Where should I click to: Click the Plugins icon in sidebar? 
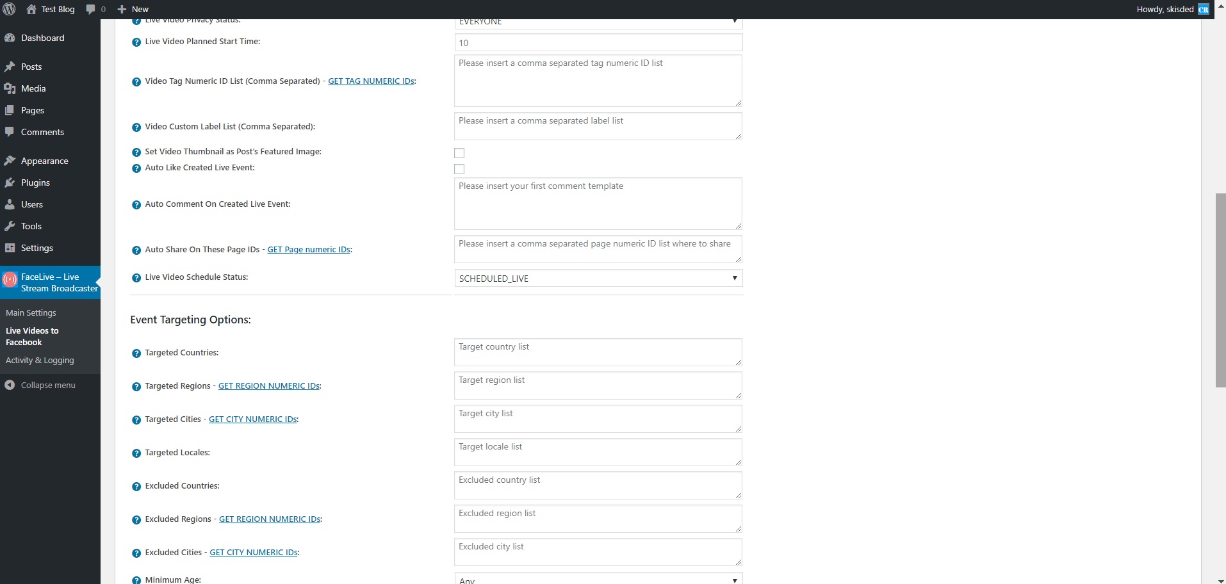tap(9, 182)
